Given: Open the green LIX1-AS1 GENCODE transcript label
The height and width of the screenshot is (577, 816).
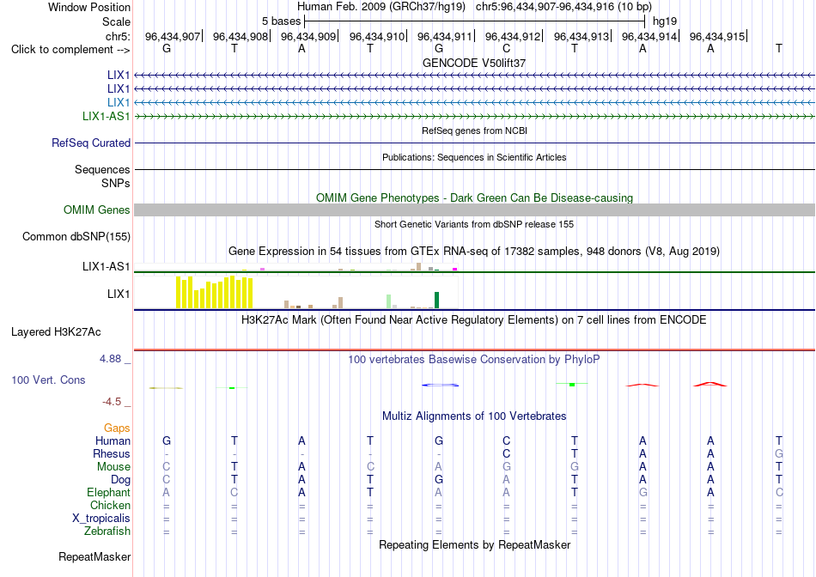Looking at the screenshot, I should coord(107,116).
